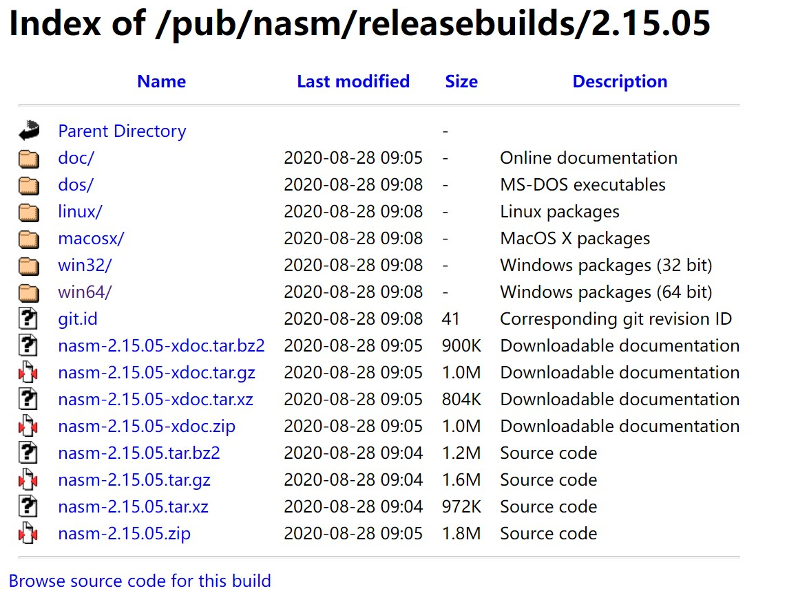The height and width of the screenshot is (593, 787).
Task: Click the 900K size value
Action: pos(461,346)
